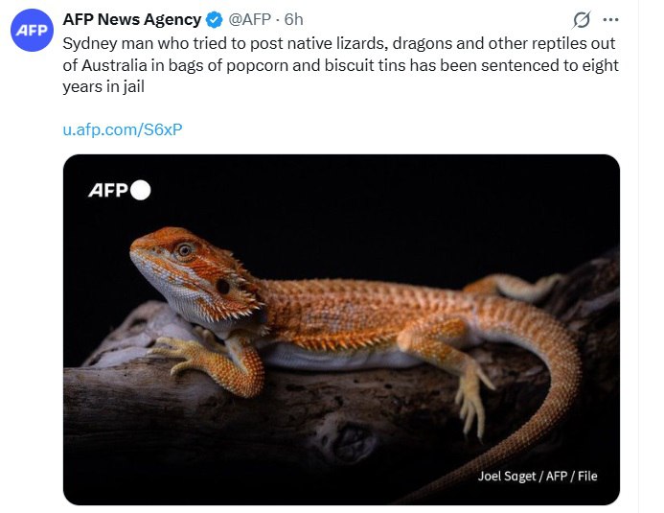
Task: Open the Grok slashed-circle icon
Action: tap(581, 20)
